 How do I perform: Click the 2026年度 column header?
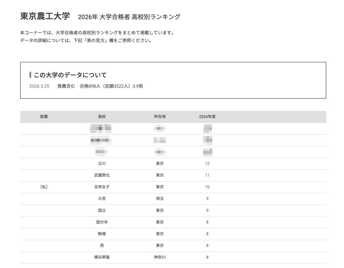pos(207,117)
